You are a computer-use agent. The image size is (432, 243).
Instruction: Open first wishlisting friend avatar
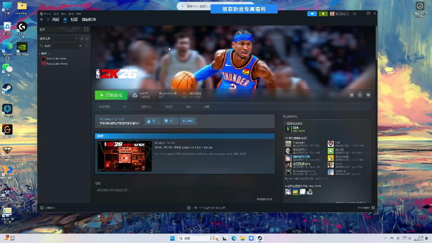pyautogui.click(x=288, y=192)
